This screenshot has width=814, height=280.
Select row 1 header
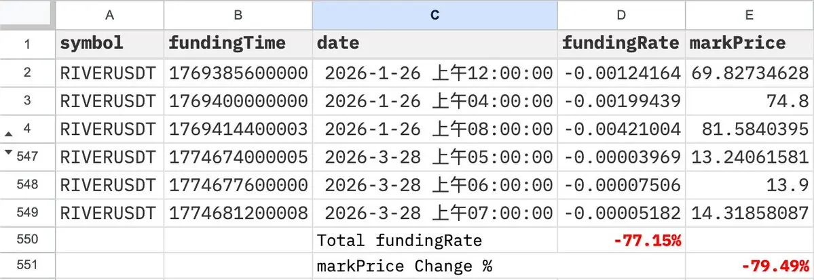coord(27,44)
